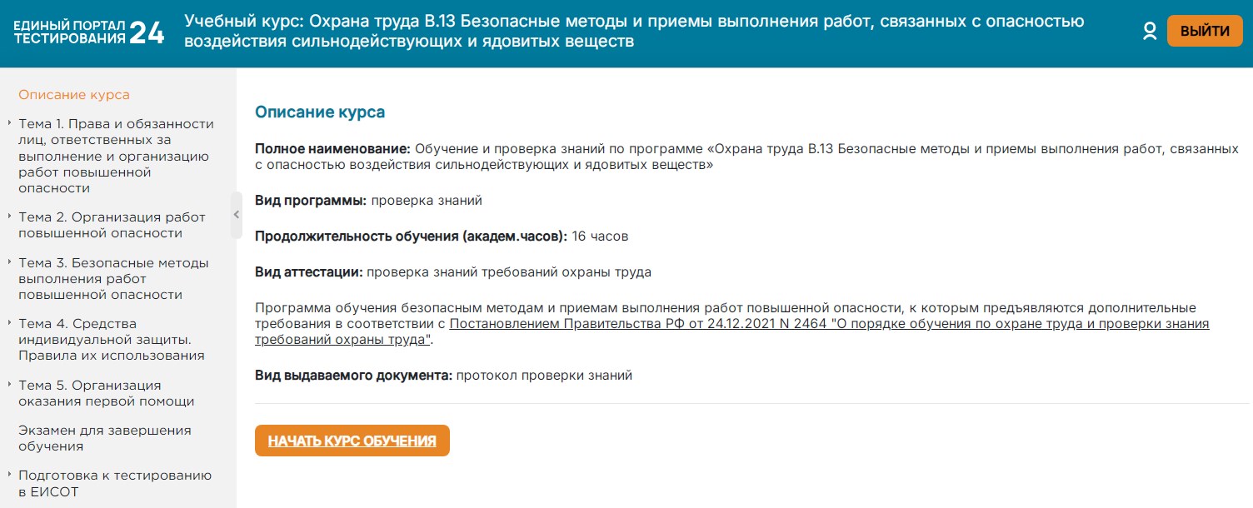Open Тема 5 Организация оказания первой помощи

(x=106, y=393)
